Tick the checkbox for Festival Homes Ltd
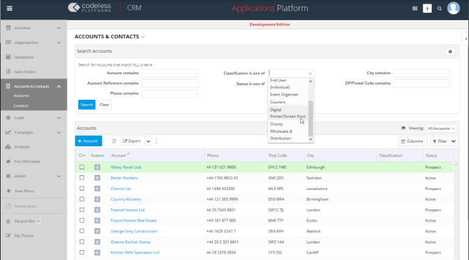This screenshot has width=469, height=260. 82,210
